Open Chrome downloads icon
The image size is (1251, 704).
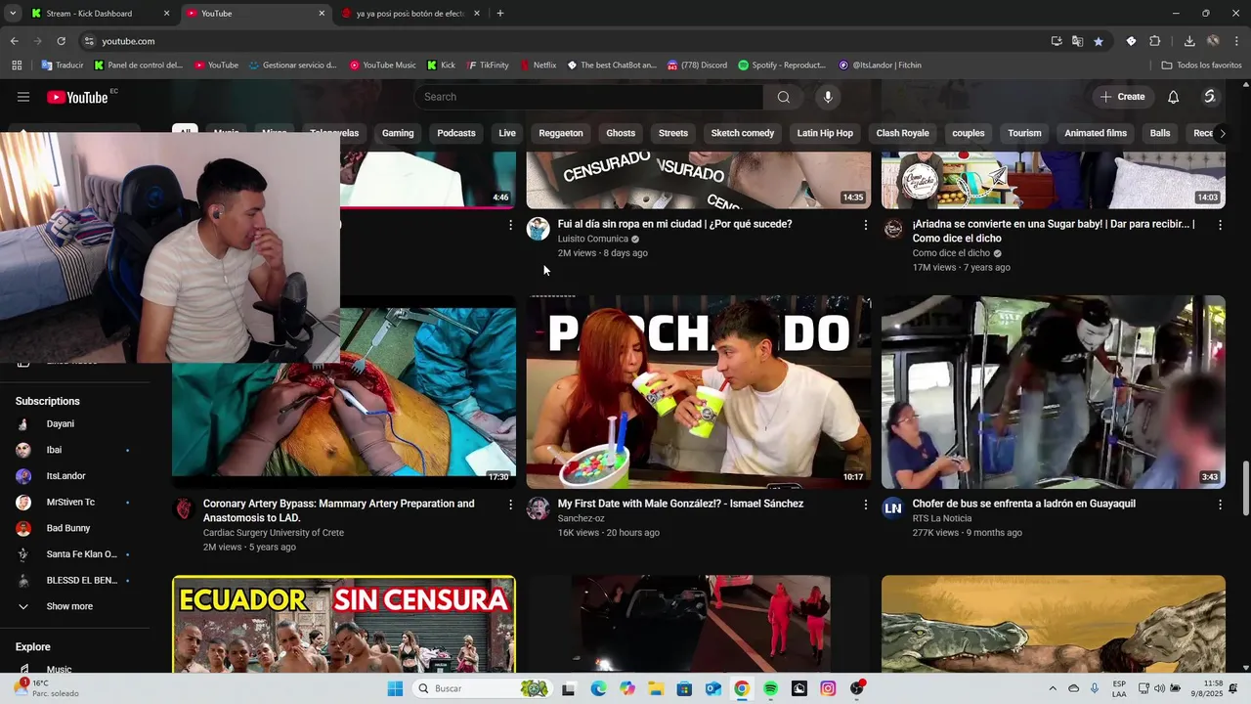pos(1189,41)
